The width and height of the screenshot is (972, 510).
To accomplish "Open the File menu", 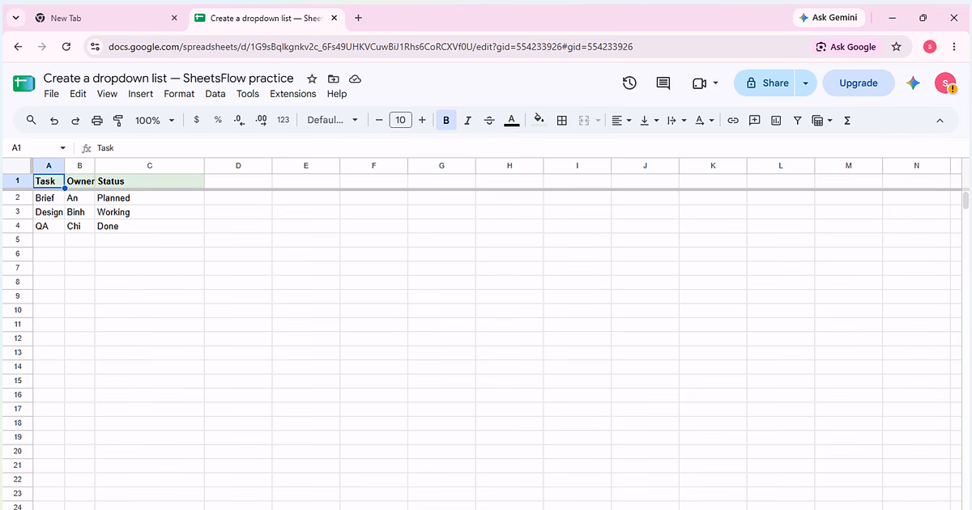I will (51, 94).
